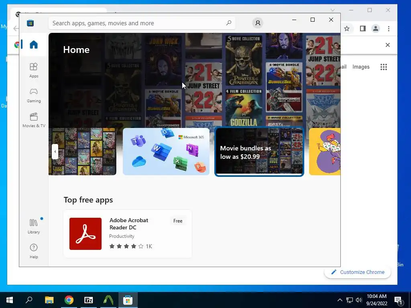Screen dimensions: 411x308
Task: Click Chrome back arrow button
Action: coord(16,28)
